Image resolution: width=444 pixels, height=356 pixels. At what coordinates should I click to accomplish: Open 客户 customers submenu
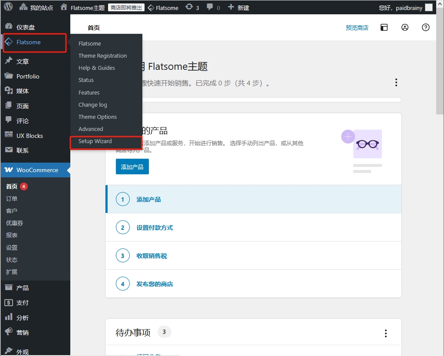(x=12, y=211)
